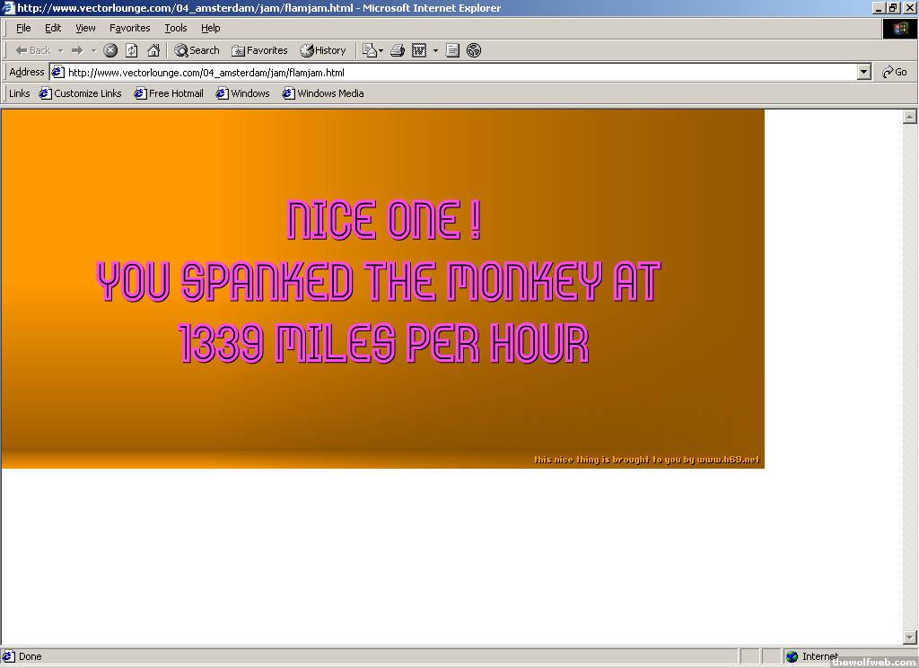Click the Refresh page icon

(132, 50)
